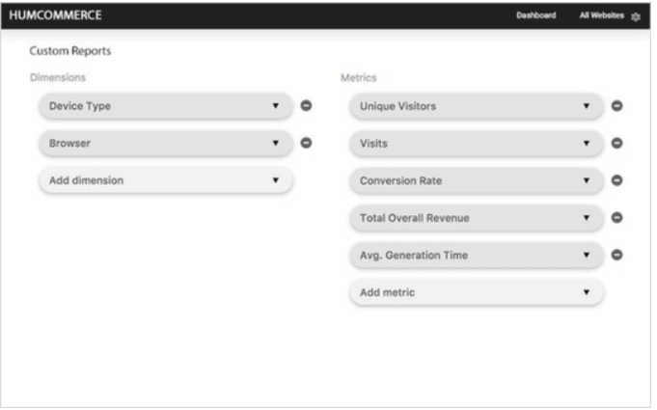
Task: Go to the Dashboard menu item
Action: 535,16
